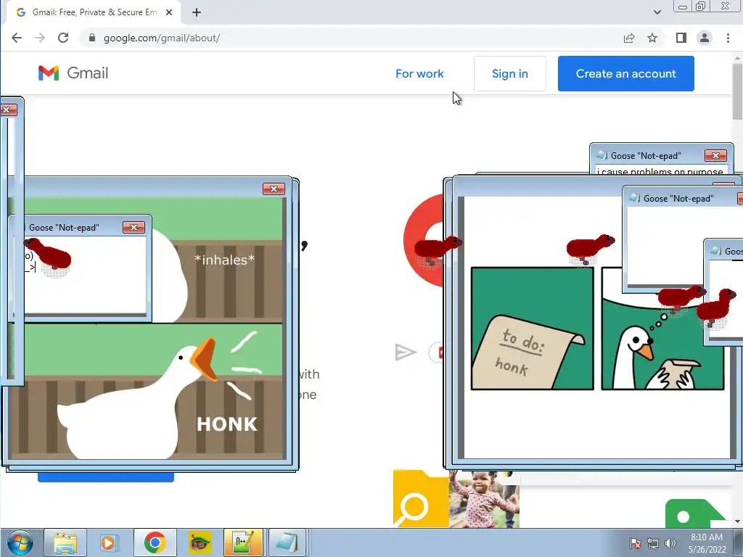
Task: Open File Explorer from taskbar
Action: 65,542
